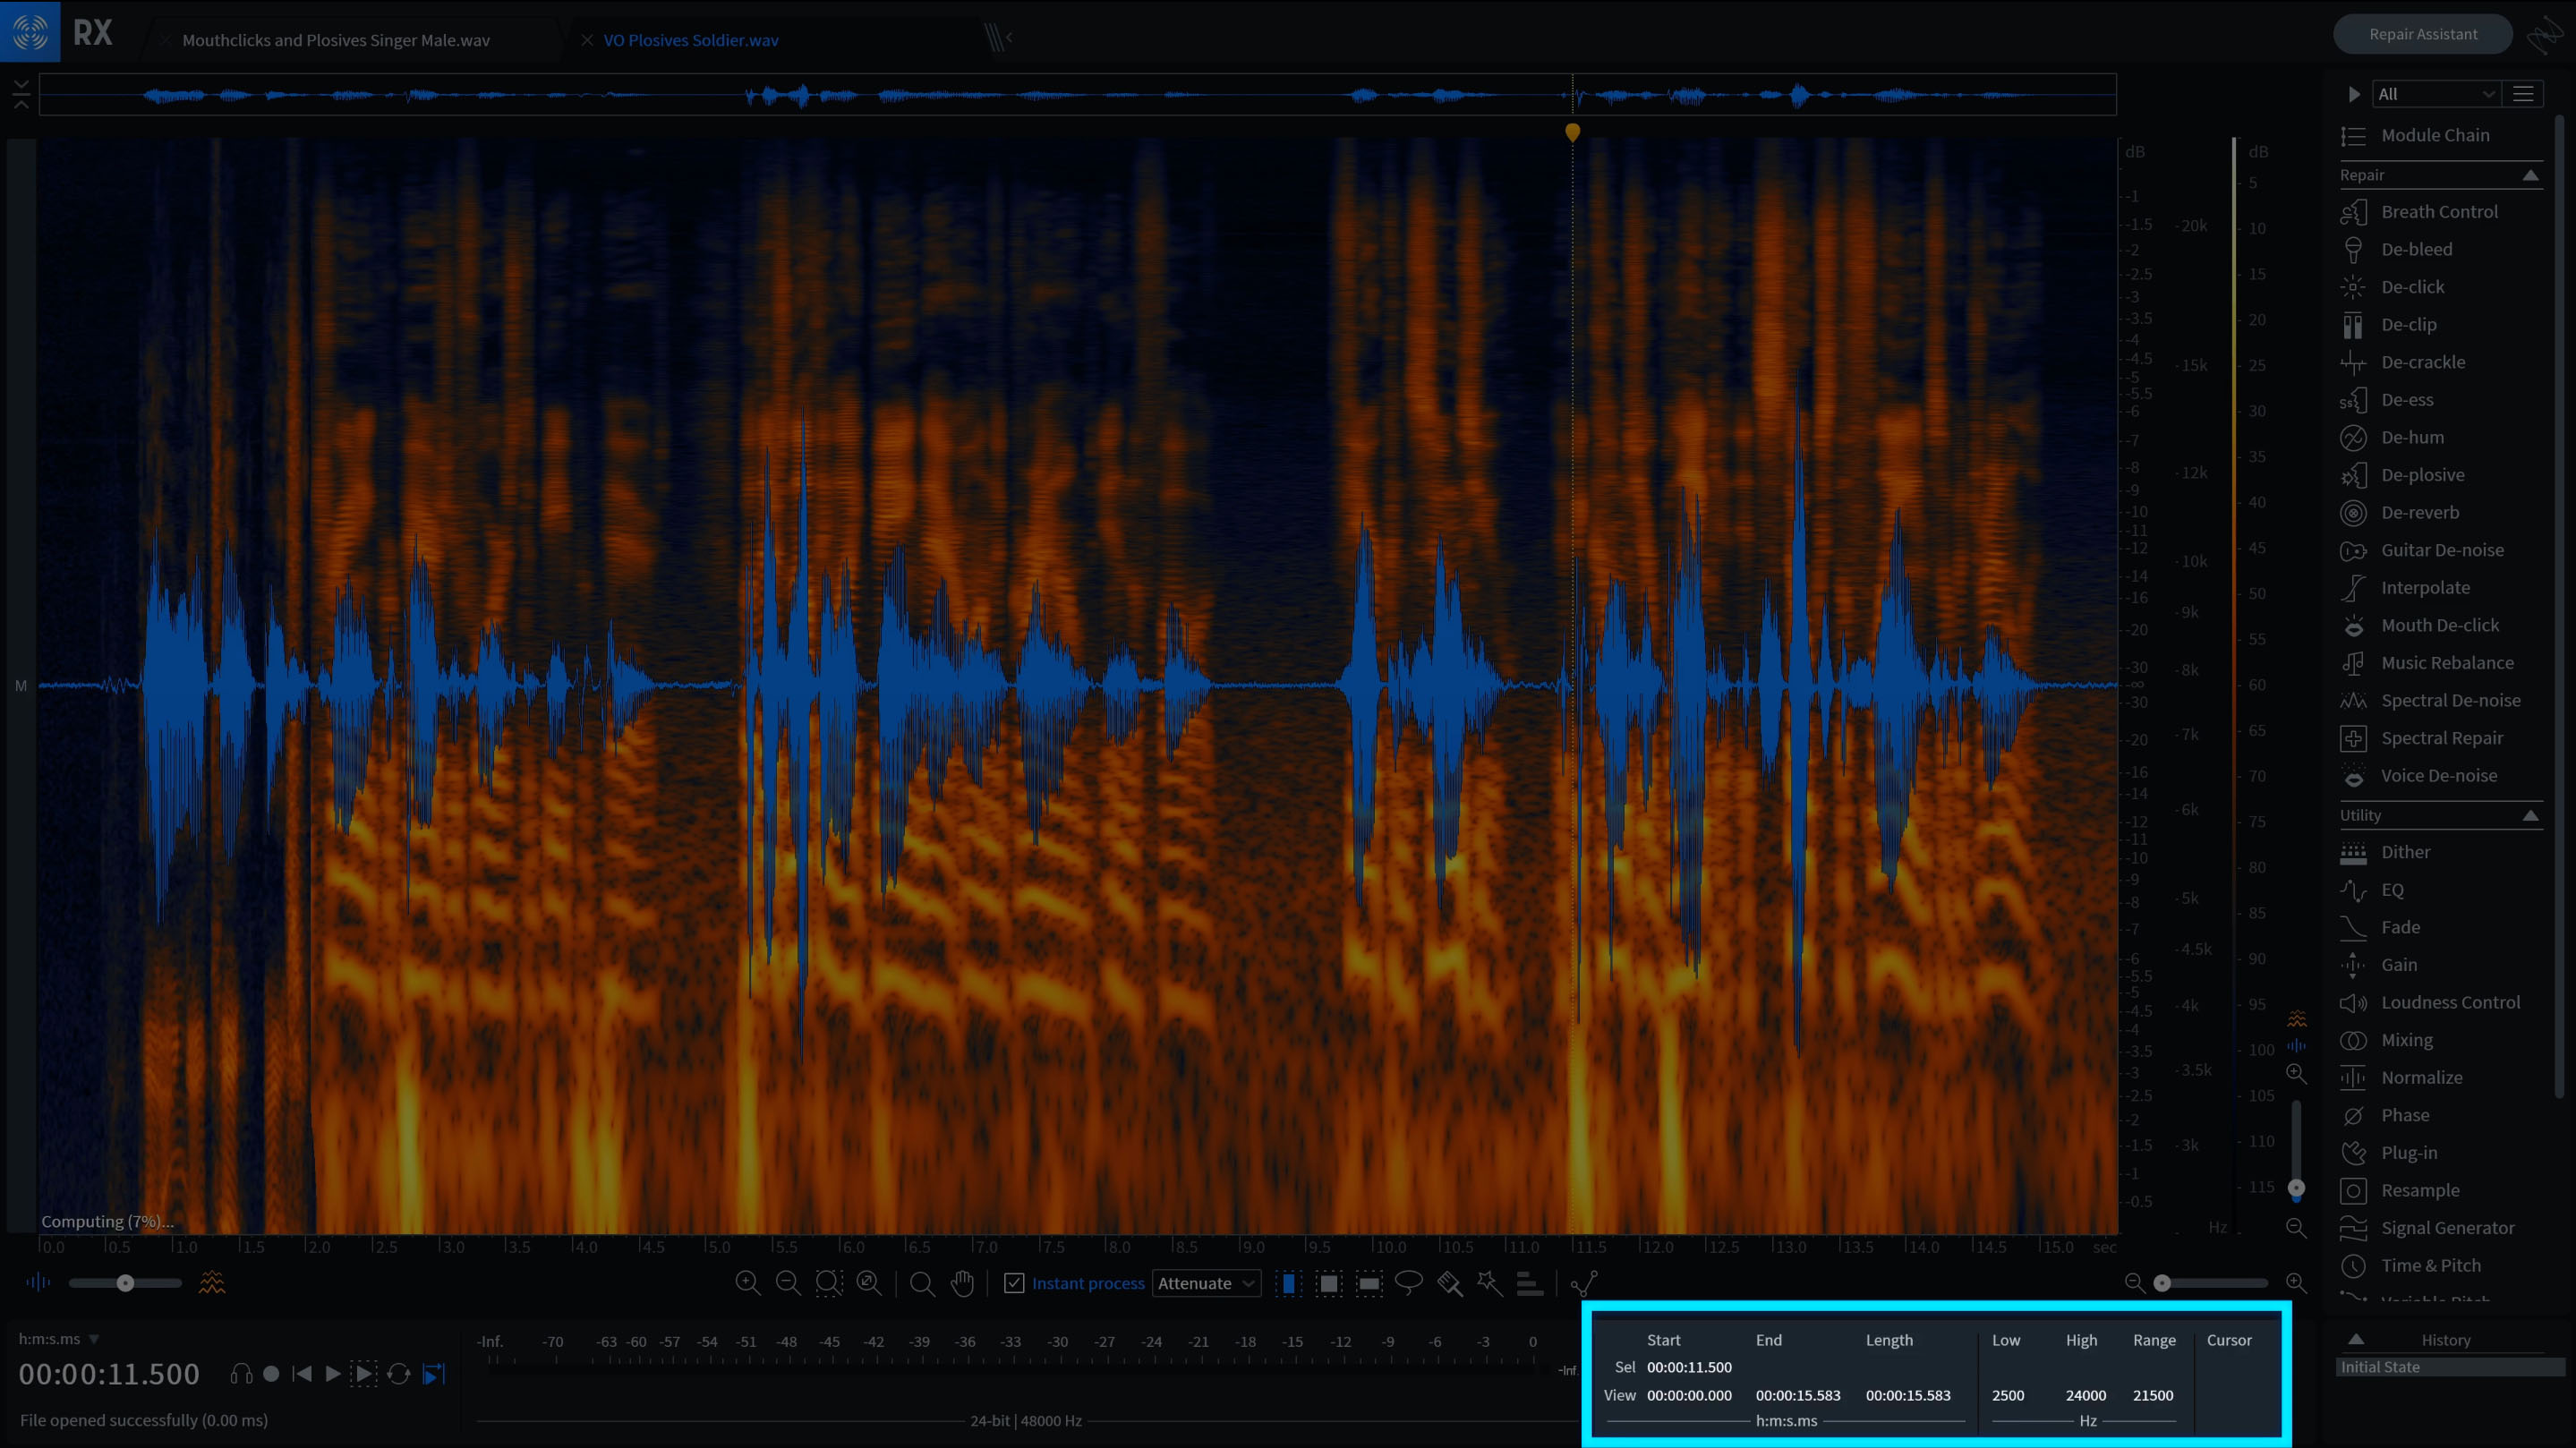Click the zoom out icon in toolbar
This screenshot has width=2576, height=1448.
pyautogui.click(x=788, y=1283)
